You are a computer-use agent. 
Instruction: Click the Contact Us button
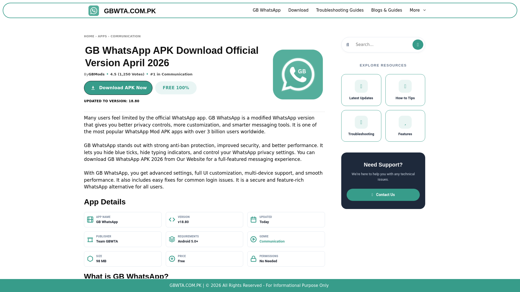(x=383, y=195)
